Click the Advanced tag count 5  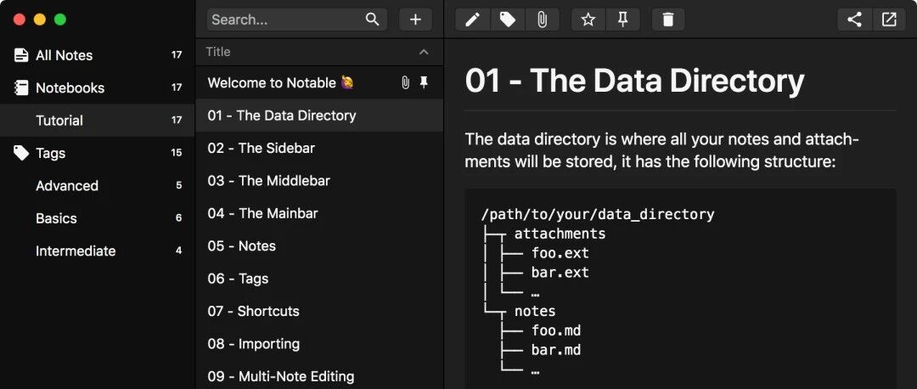[x=179, y=186]
